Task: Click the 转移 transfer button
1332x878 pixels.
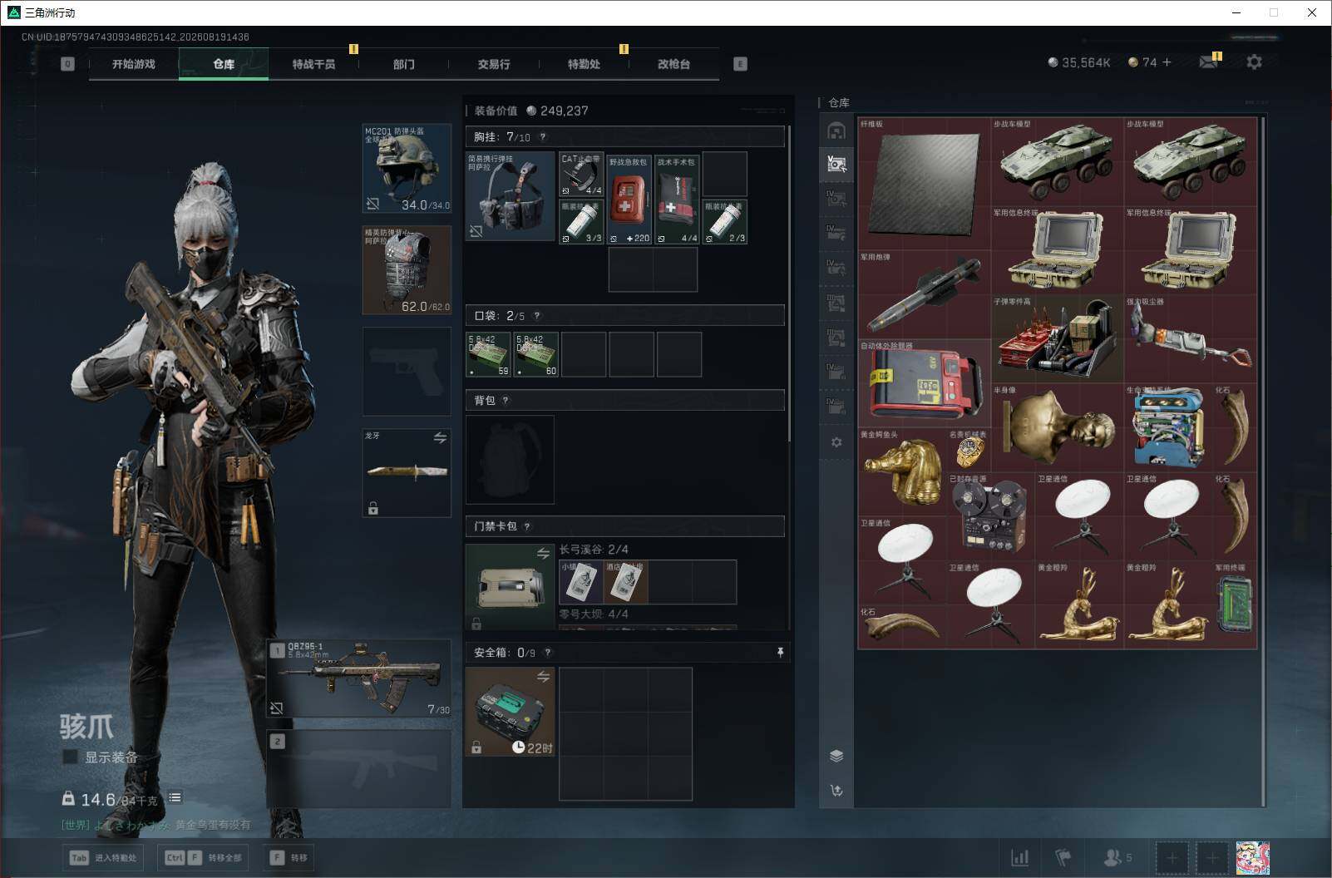Action: pos(289,858)
